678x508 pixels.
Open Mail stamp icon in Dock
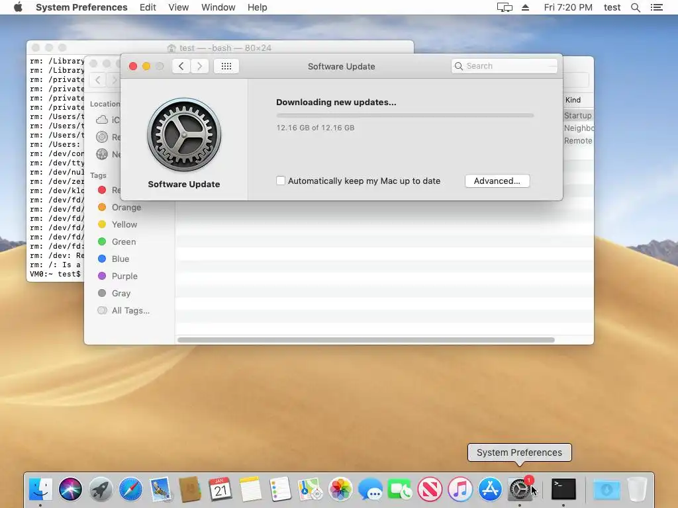tap(161, 489)
